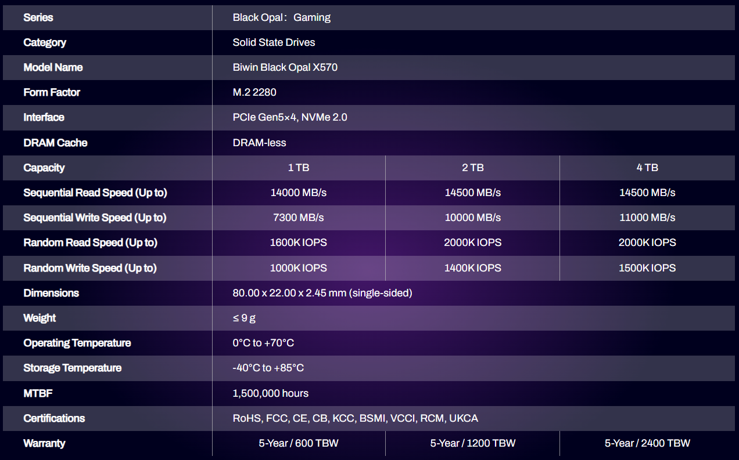Viewport: 739px width, 460px height.
Task: Select 2 TB column '14500 MB/s' cell
Action: (x=473, y=193)
